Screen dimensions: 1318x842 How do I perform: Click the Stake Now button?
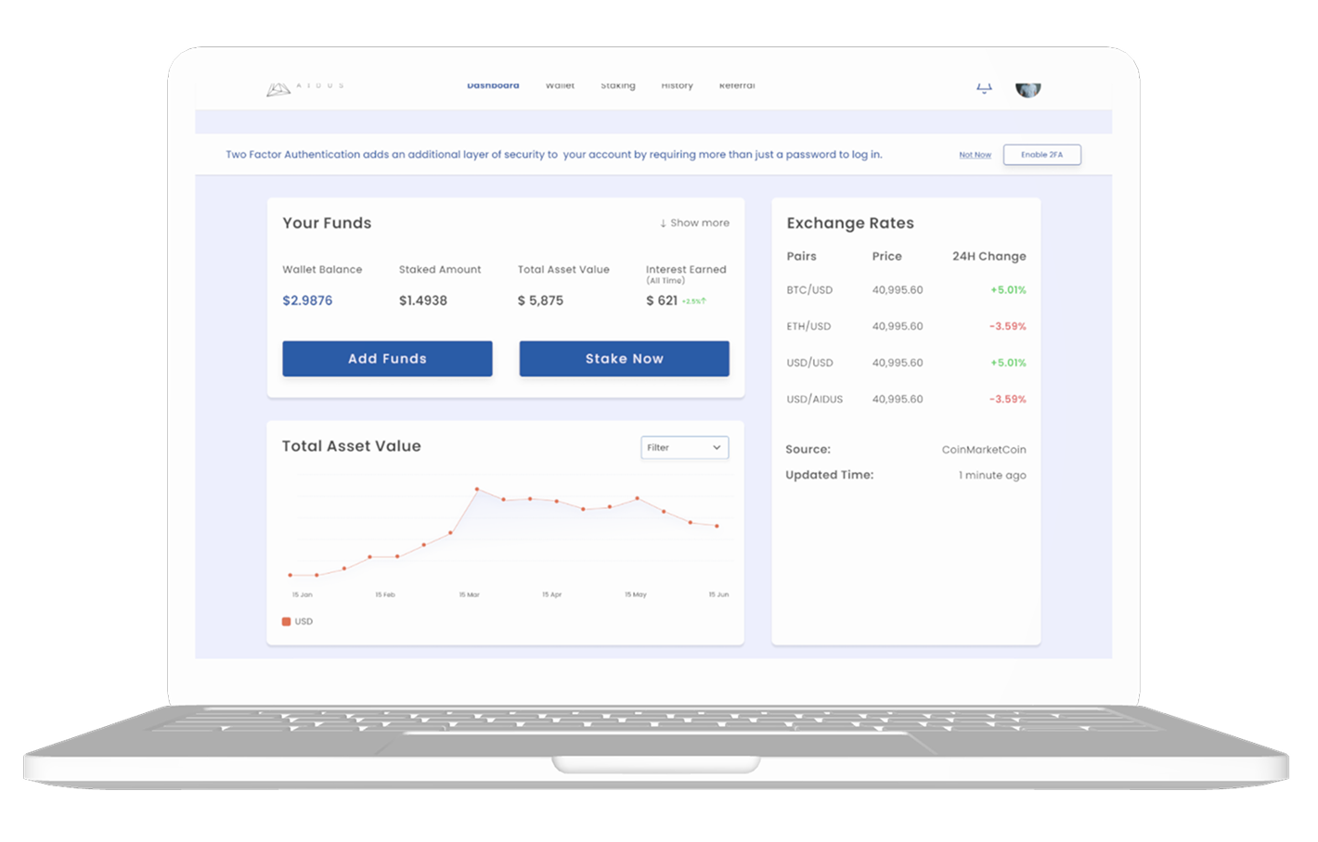[624, 359]
